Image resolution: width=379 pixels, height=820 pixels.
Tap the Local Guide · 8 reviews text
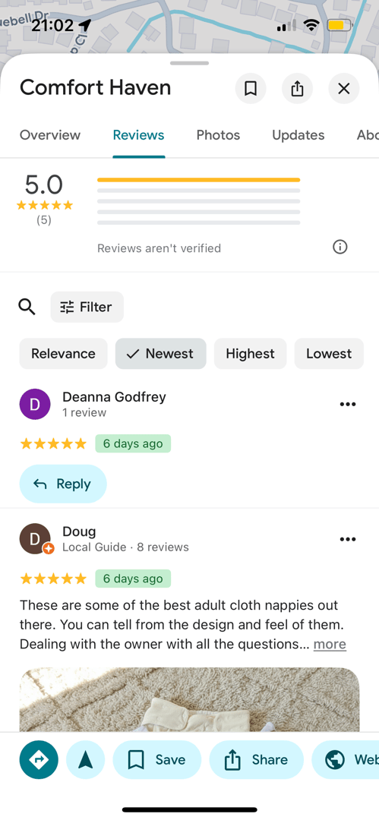pyautogui.click(x=125, y=547)
